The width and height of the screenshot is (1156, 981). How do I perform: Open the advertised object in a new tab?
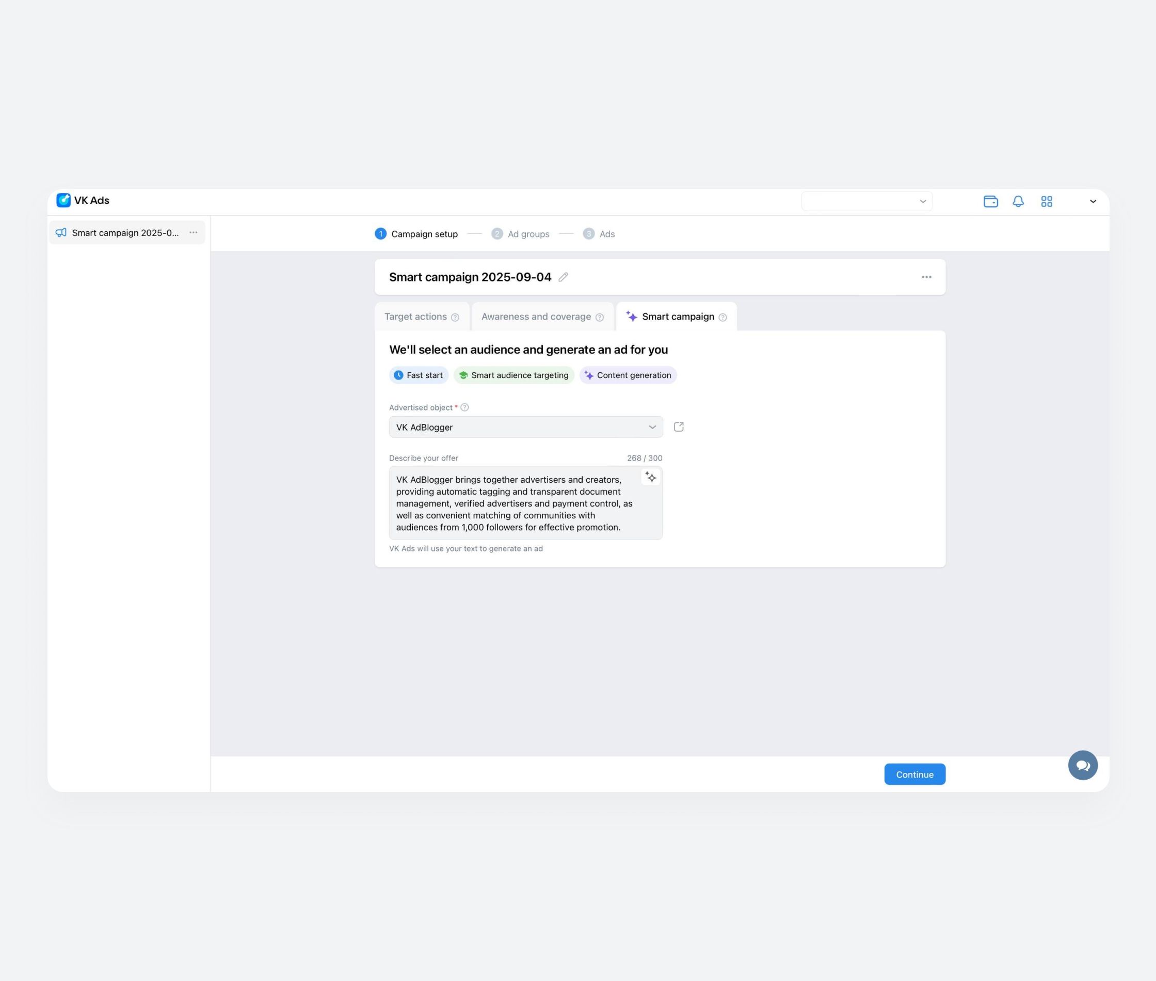tap(679, 426)
